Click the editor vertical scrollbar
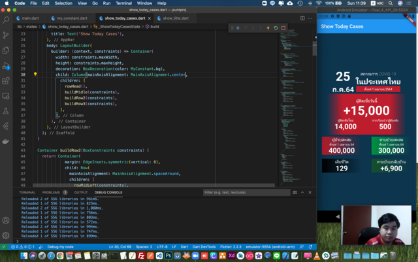The width and height of the screenshot is (418, 262). click(x=315, y=48)
